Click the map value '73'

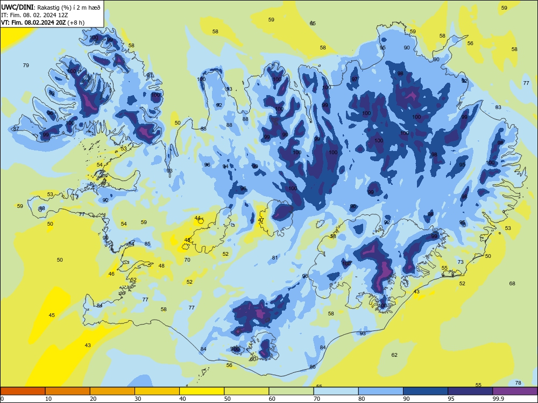[x=461, y=262]
